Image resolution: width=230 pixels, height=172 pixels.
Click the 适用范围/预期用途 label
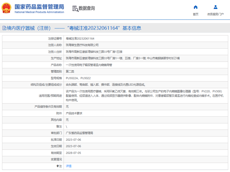click(x=50, y=96)
